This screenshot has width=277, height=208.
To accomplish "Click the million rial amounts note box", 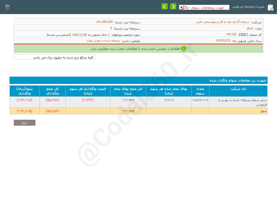I will pyautogui.click(x=54, y=57).
